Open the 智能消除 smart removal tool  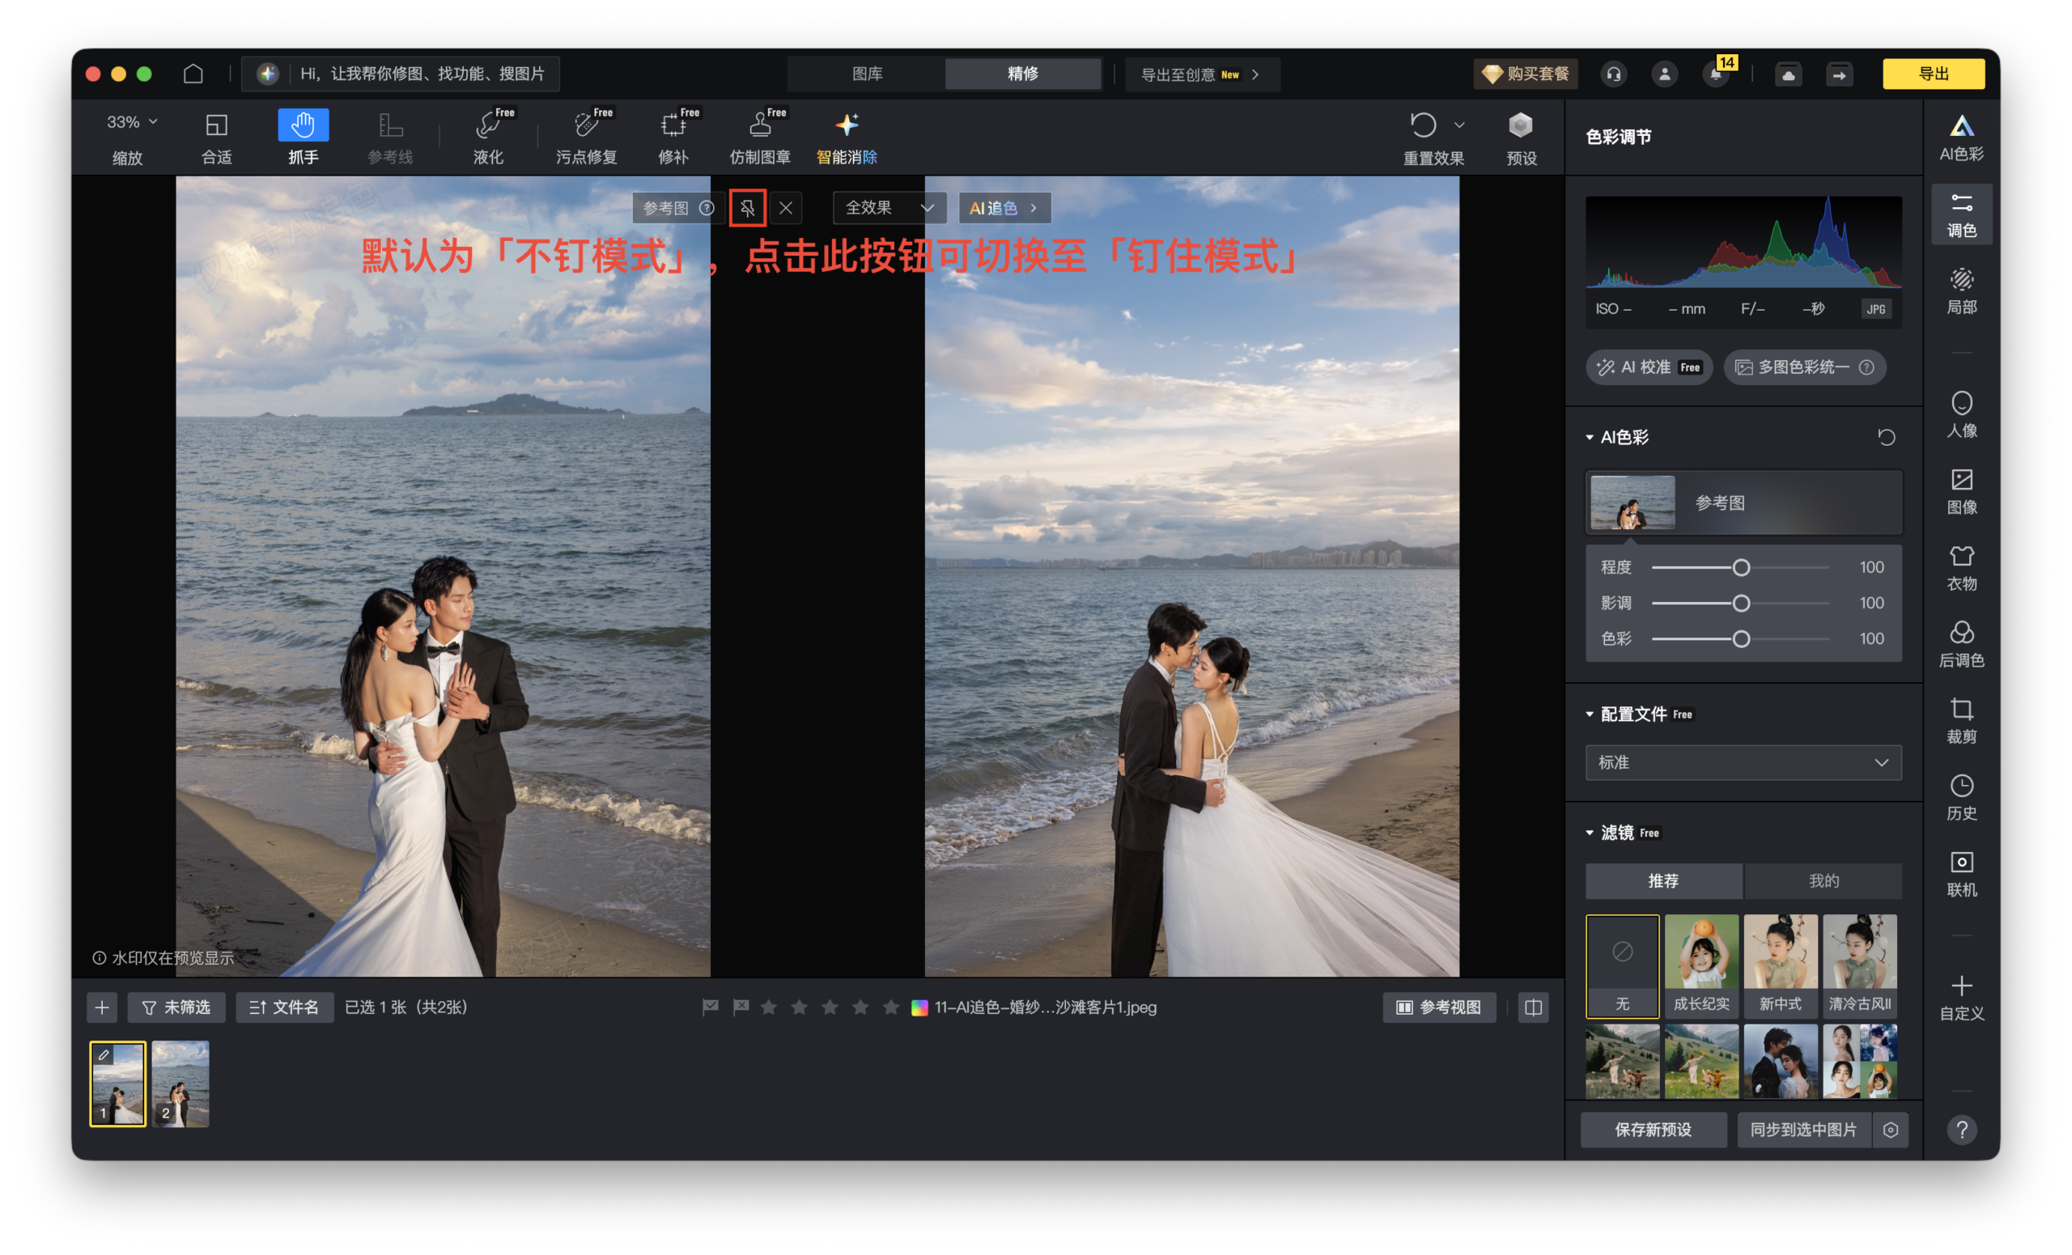coord(847,135)
